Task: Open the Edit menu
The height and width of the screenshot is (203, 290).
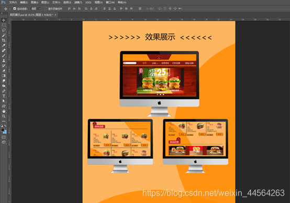Action: (x=24, y=3)
